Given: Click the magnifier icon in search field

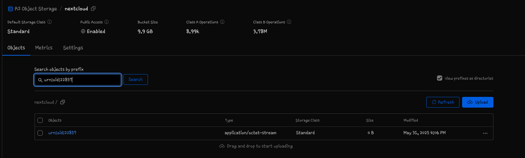Looking at the screenshot, I should point(40,80).
